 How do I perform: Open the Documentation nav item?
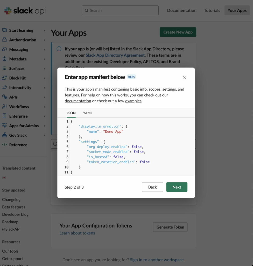182,10
